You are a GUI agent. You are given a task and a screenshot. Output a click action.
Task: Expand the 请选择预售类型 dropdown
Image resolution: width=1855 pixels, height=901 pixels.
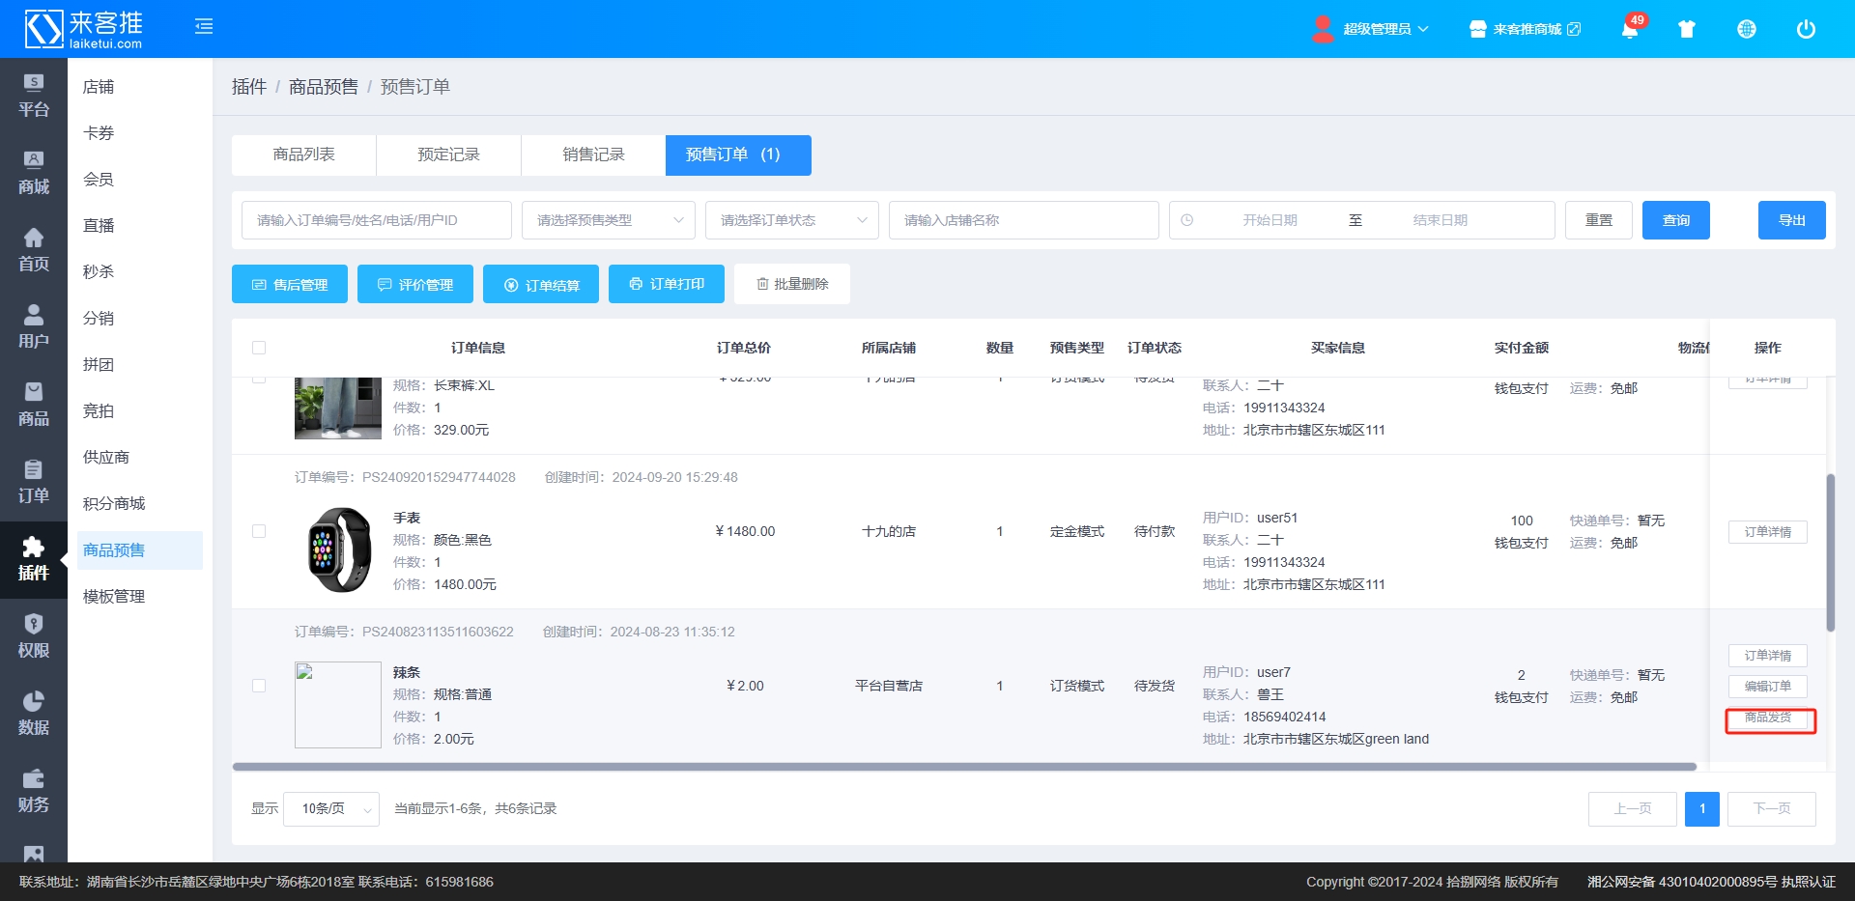click(x=608, y=220)
